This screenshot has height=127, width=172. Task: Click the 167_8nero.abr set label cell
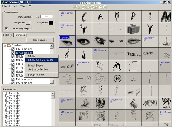[67, 116]
